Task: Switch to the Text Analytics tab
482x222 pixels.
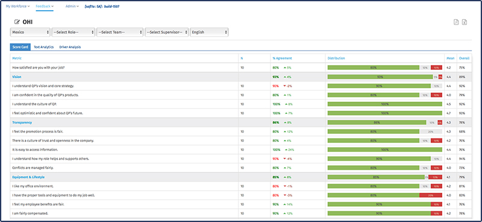Action: [x=43, y=48]
